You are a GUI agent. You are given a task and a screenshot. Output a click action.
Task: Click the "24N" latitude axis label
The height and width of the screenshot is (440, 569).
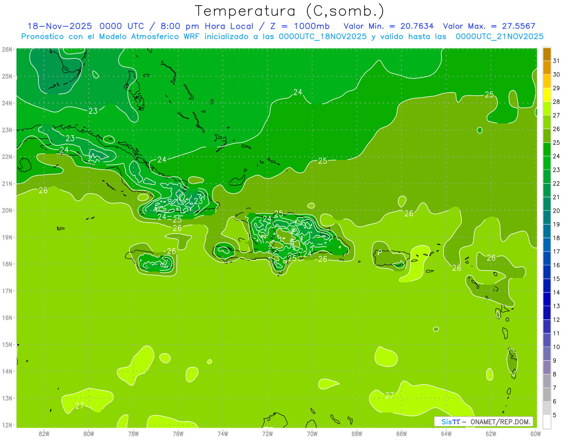click(x=7, y=103)
